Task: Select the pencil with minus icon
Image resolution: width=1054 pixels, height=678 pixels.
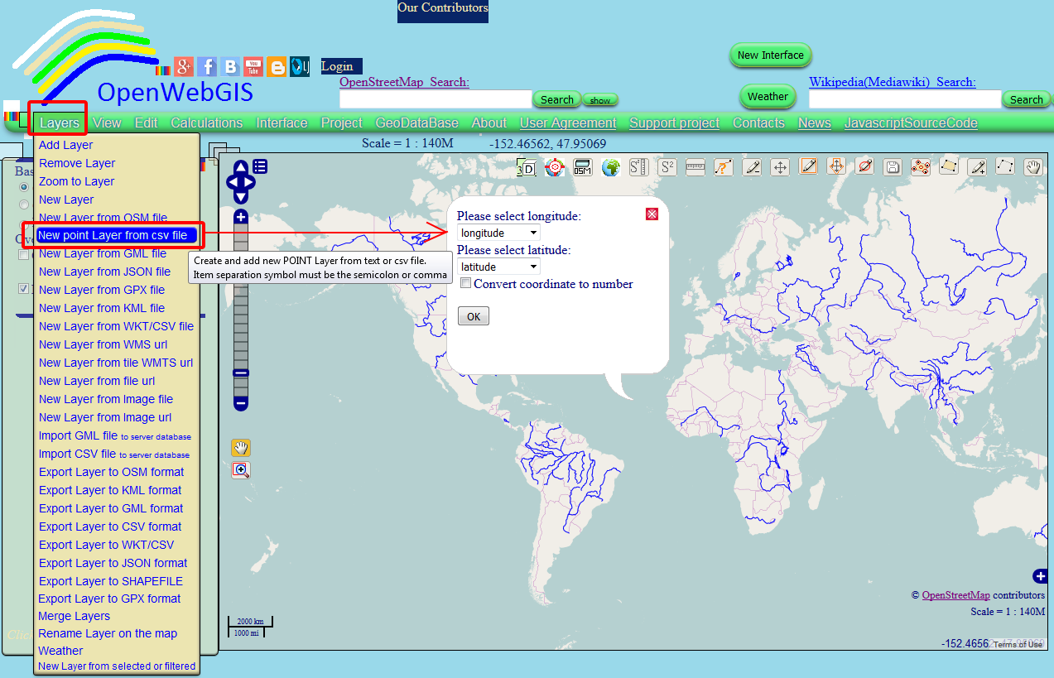Action: 752,167
